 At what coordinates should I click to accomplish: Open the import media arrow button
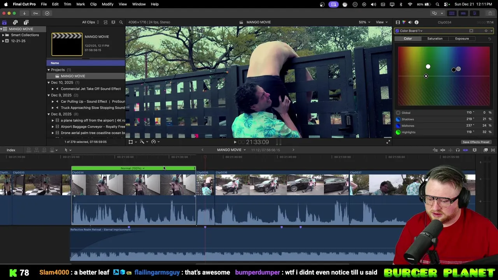pos(24,13)
